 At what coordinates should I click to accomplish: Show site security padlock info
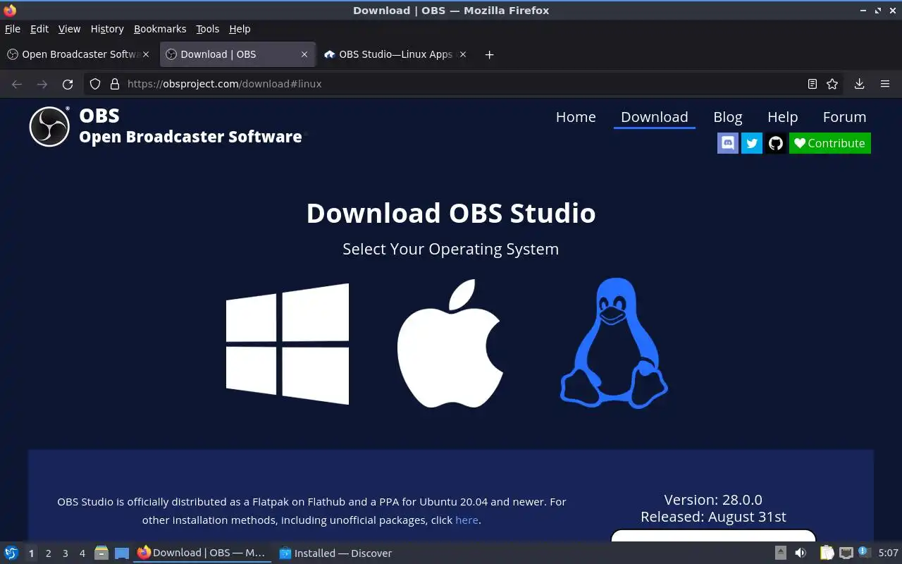tap(115, 84)
